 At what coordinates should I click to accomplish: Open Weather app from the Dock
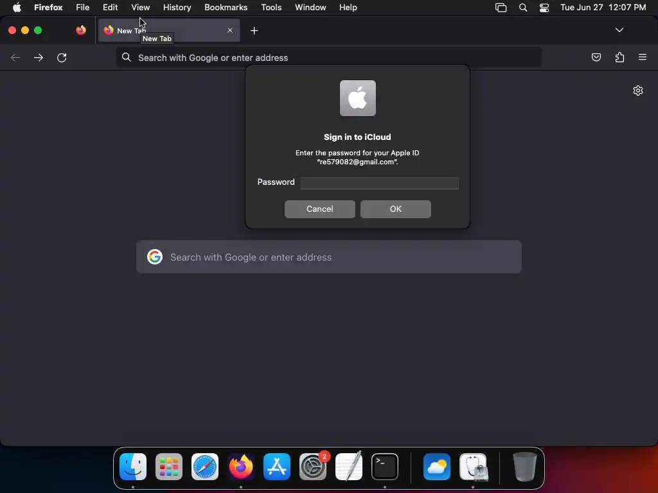coord(437,467)
